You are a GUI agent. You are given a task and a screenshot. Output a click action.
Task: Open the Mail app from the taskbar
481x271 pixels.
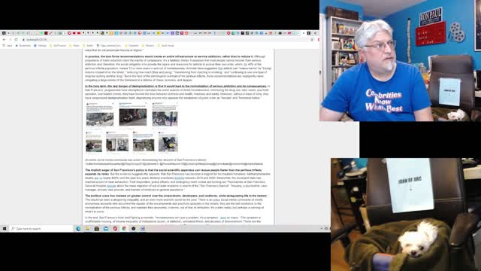click(106, 229)
